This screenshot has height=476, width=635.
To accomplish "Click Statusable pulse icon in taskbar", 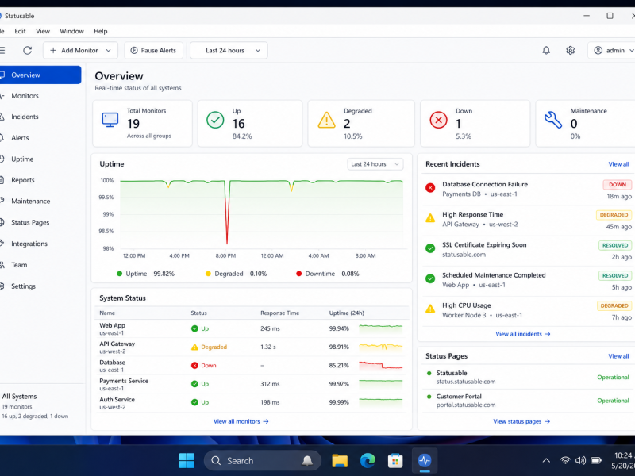I will [425, 461].
